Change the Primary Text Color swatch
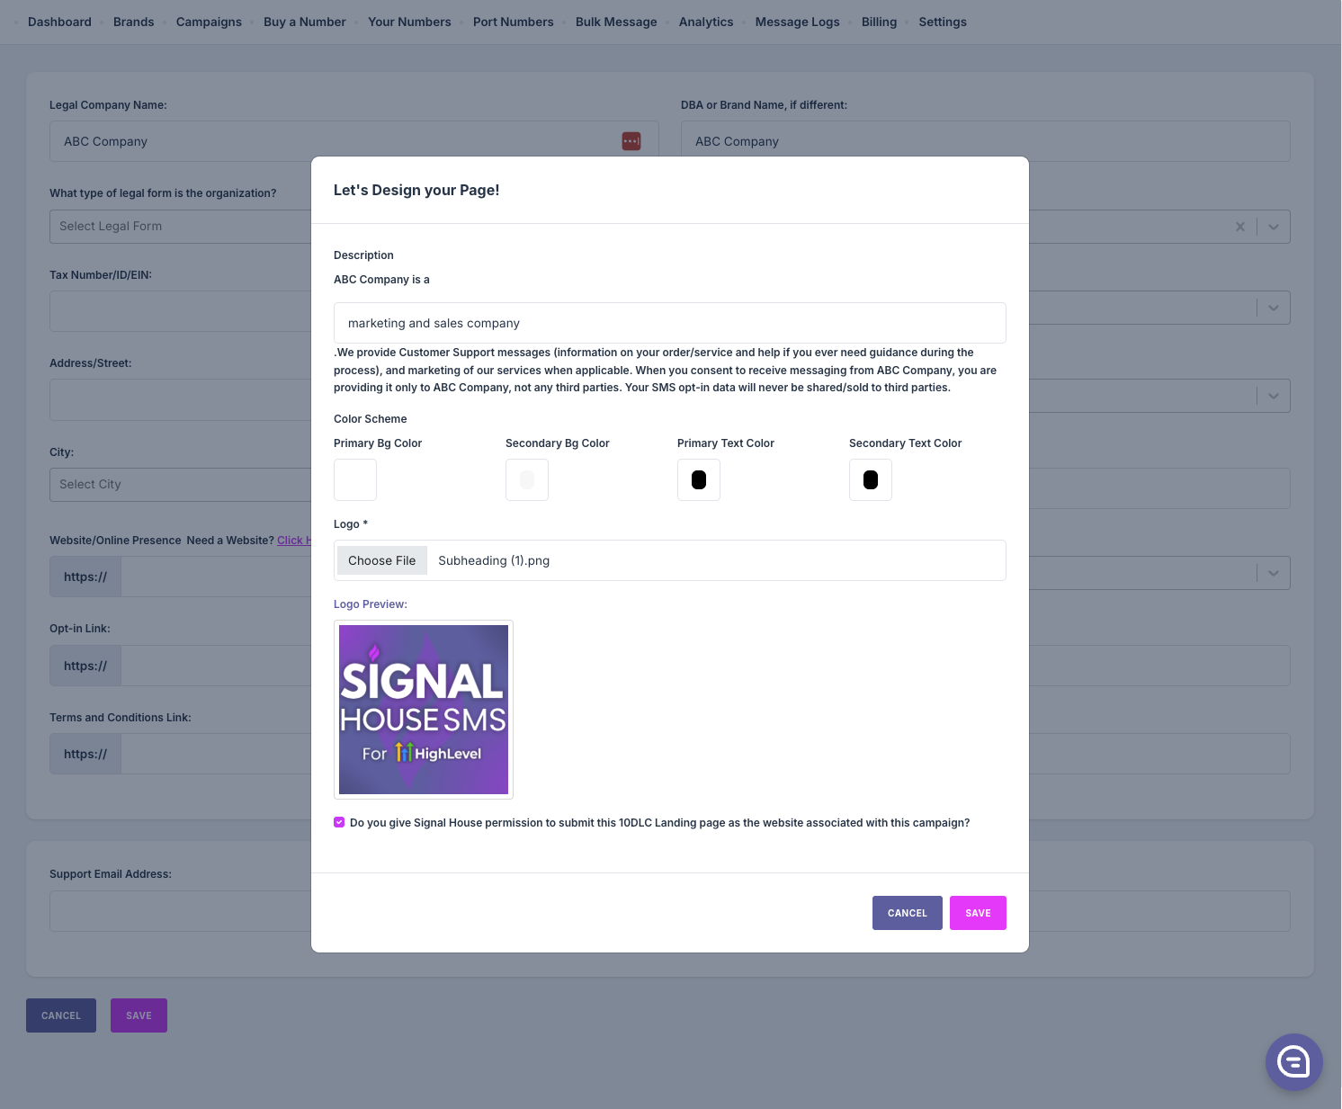 click(x=699, y=479)
